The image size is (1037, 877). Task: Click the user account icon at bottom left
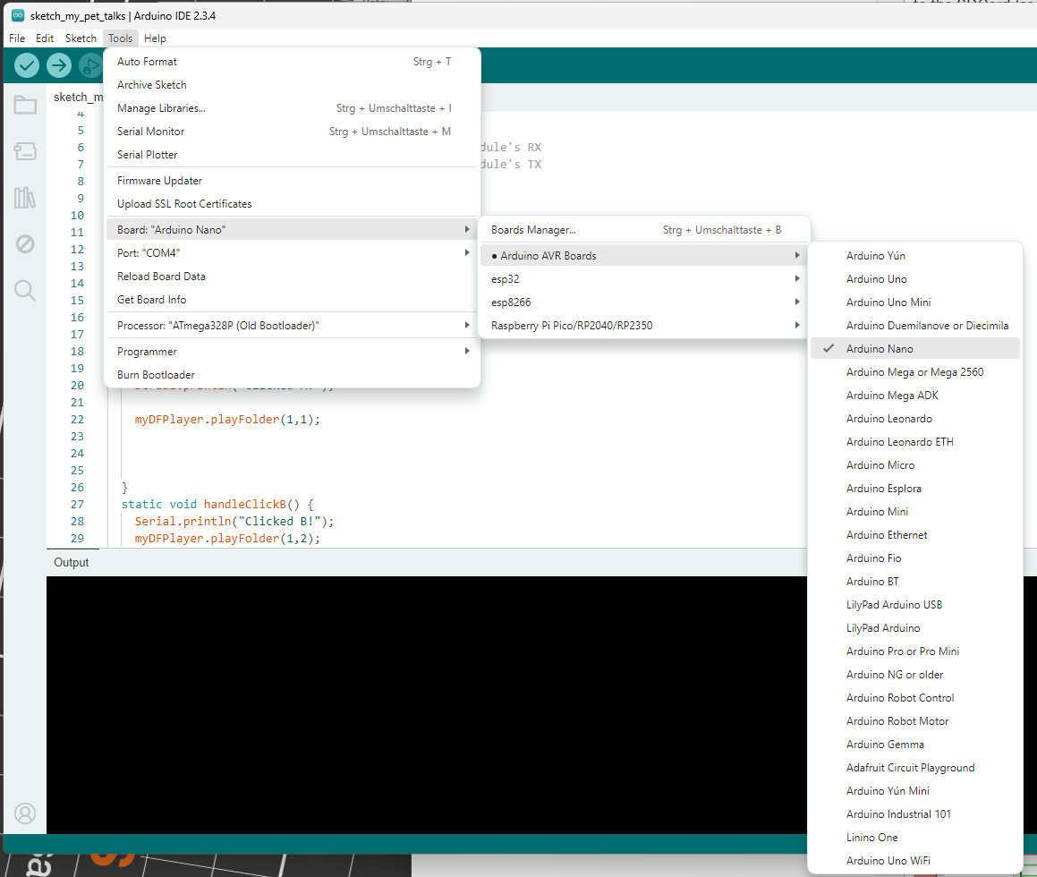(25, 813)
